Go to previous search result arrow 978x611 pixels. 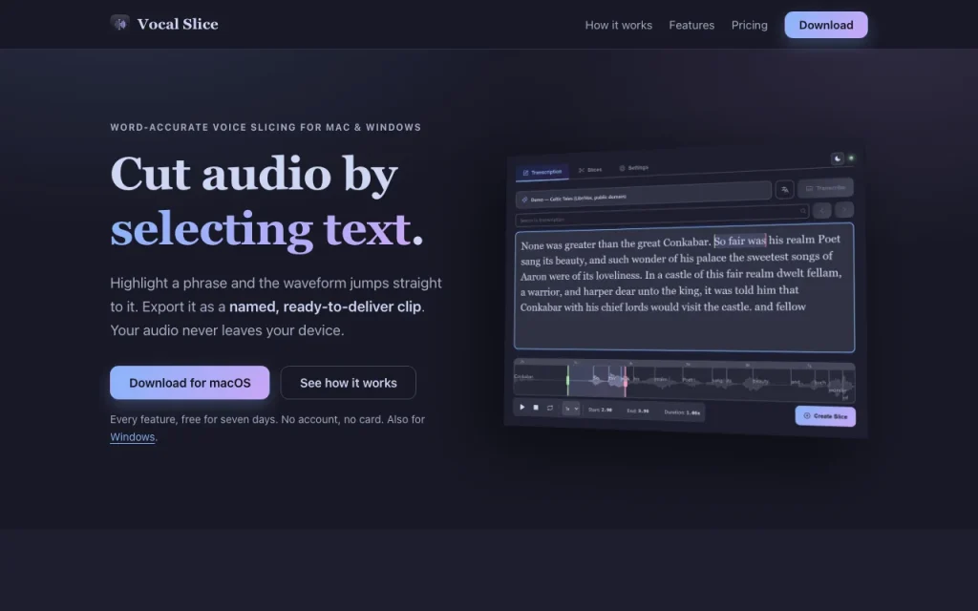821,211
